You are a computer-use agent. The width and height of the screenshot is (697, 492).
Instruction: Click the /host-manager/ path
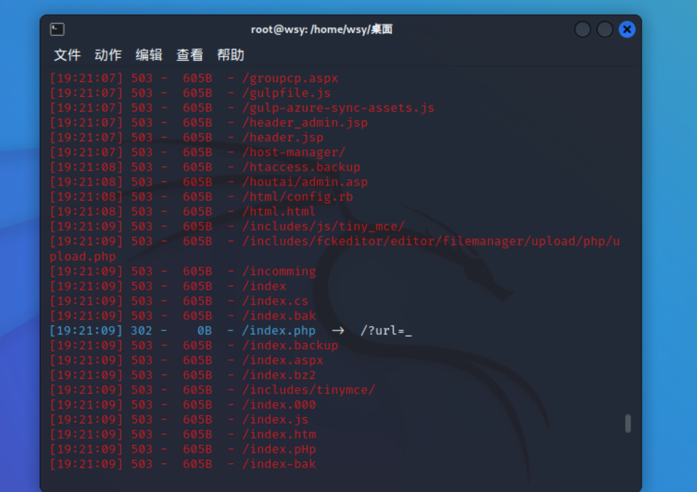[x=294, y=152]
